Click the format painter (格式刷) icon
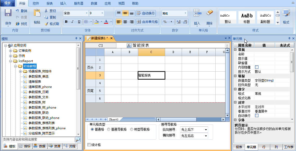This screenshot has height=151, width=296. (52, 24)
